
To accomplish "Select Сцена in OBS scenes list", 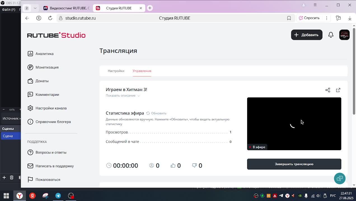I will (11, 136).
